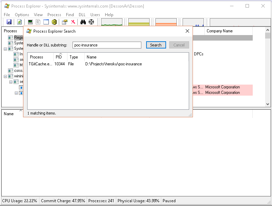Image resolution: width=272 pixels, height=206 pixels.
Task: Open the System Information graph icon
Action: click(x=30, y=22)
